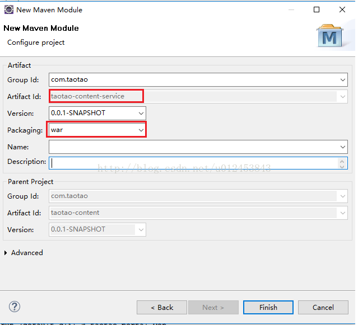Close the New Maven Module dialog
This screenshot has height=325, width=358.
(x=342, y=10)
